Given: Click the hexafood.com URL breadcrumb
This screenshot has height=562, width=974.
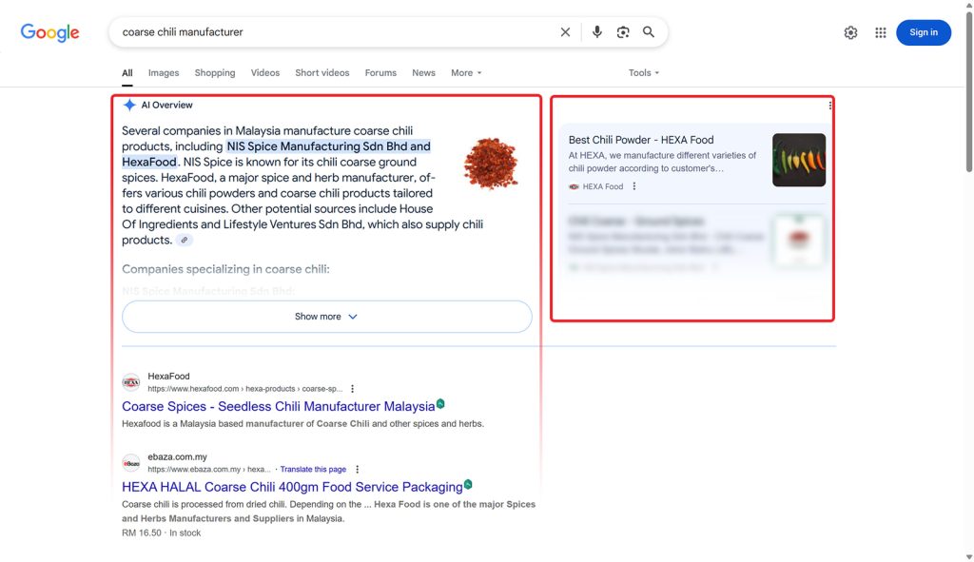Looking at the screenshot, I should 244,389.
